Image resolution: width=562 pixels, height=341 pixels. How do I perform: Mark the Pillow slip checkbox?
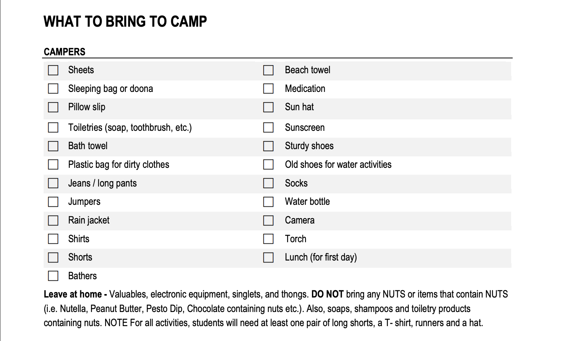tap(53, 107)
